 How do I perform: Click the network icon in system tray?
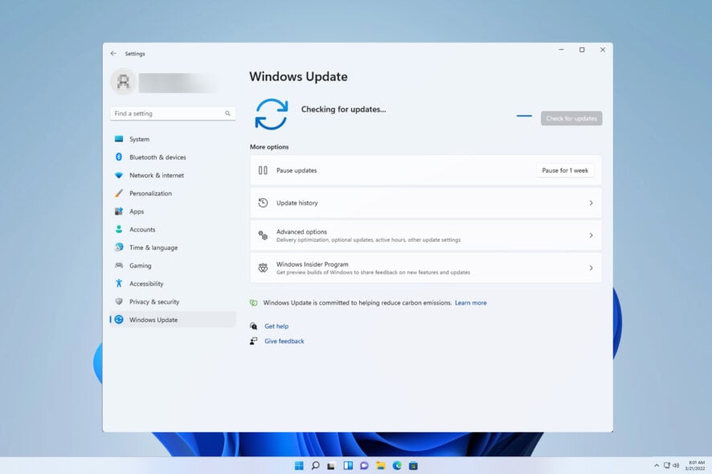[x=667, y=465]
